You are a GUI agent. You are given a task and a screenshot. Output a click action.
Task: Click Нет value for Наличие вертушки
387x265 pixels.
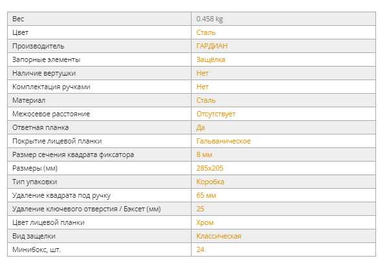pyautogui.click(x=203, y=73)
